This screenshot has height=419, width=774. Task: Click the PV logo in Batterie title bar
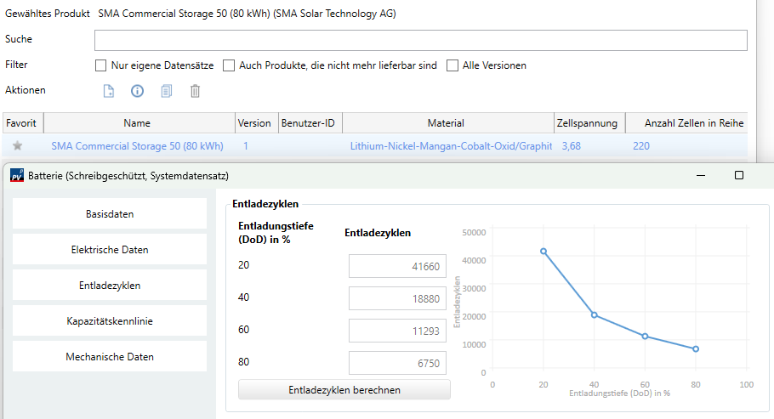click(x=17, y=176)
